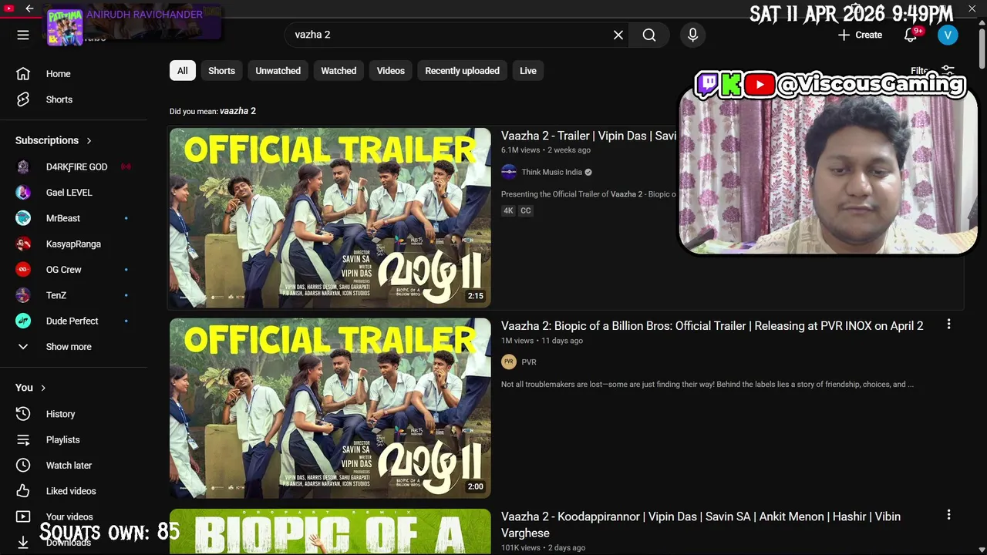This screenshot has height=555, width=987.
Task: Open the PVR trailer thumbnail
Action: coord(330,409)
